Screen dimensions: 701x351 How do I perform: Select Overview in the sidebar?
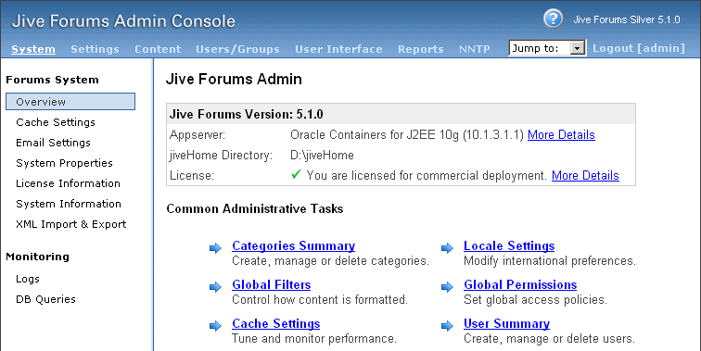pos(70,101)
